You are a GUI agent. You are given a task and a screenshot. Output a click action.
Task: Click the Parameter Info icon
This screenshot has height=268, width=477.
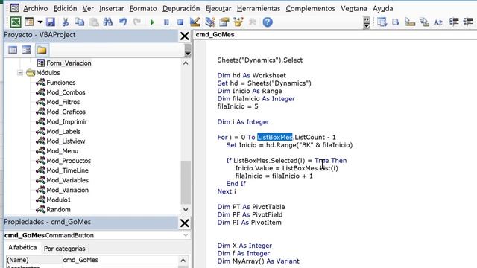(x=424, y=22)
